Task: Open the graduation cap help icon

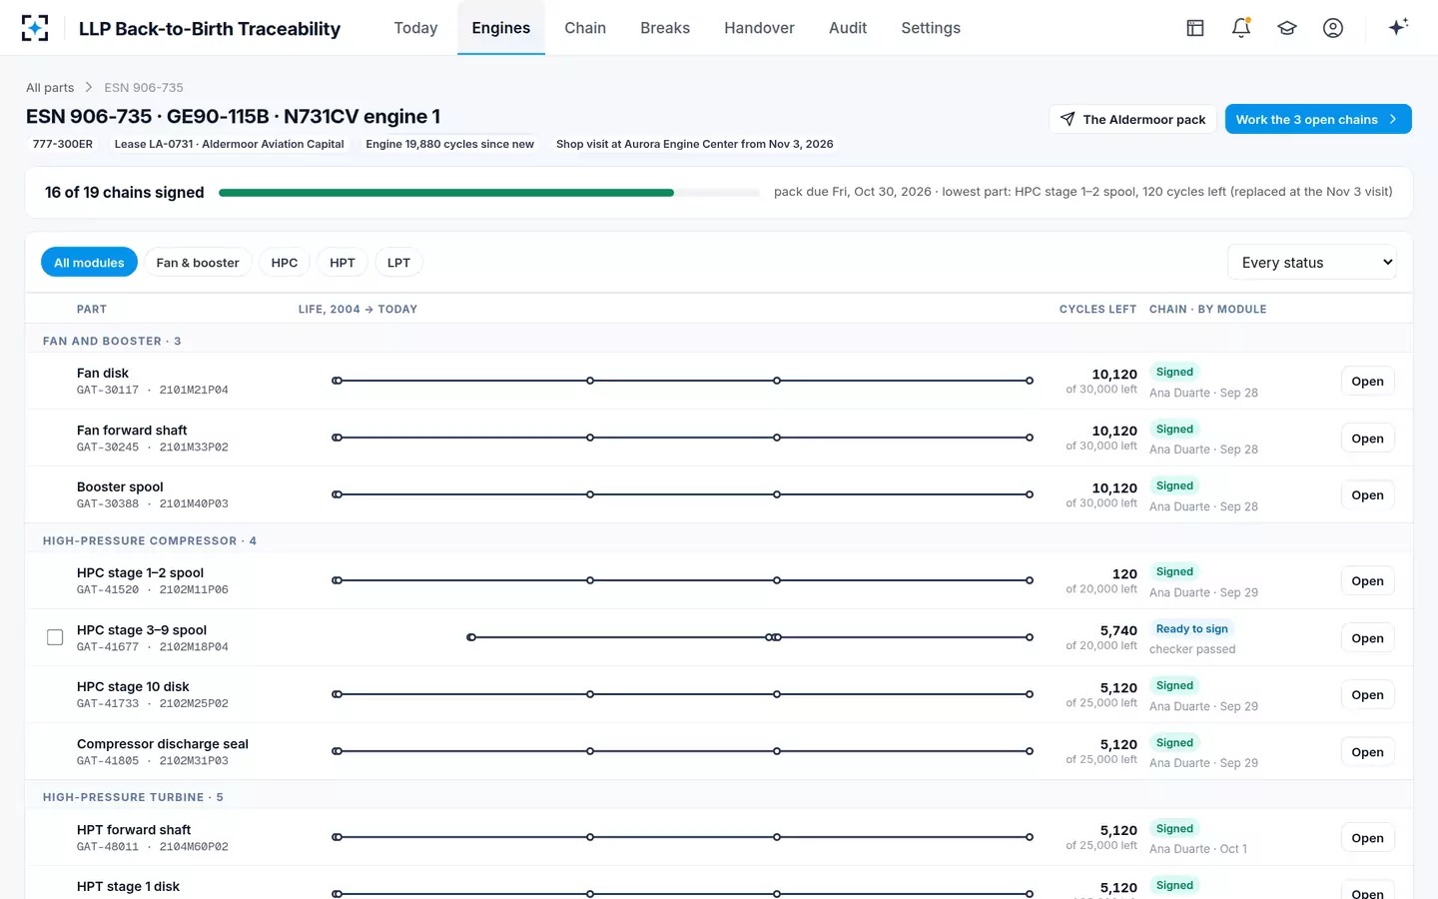Action: point(1287,28)
